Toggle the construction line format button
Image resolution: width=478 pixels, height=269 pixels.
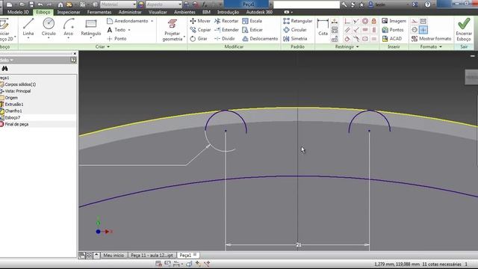[415, 21]
